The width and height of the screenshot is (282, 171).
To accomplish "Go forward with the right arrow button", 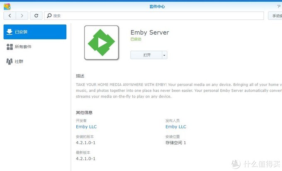I will click(x=22, y=16).
